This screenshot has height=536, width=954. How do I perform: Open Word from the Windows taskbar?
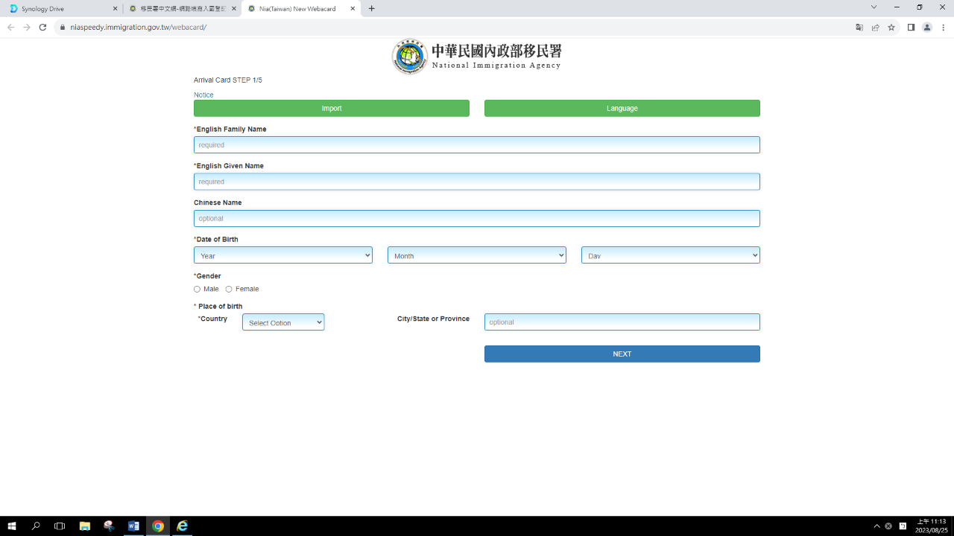tap(133, 526)
